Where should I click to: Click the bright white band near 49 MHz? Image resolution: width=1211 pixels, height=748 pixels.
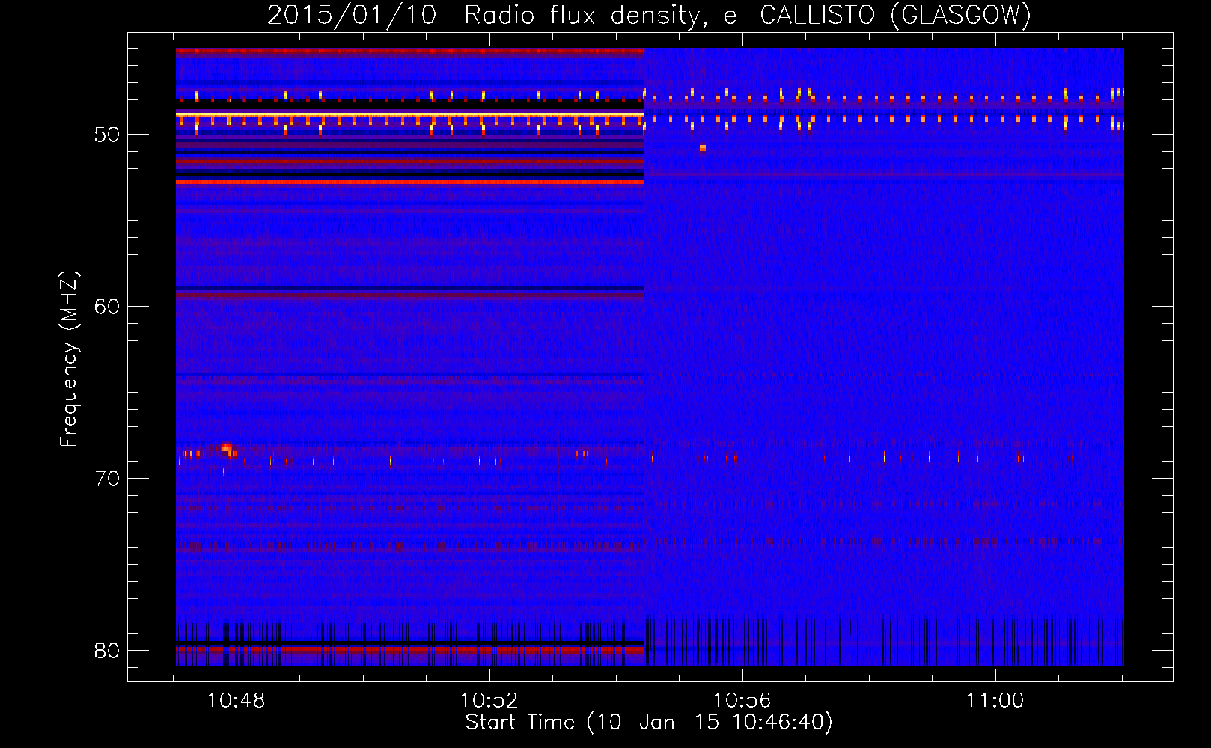pos(409,114)
